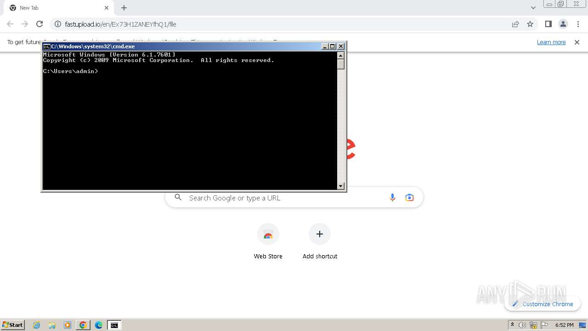The image size is (588, 331).
Task: Click the fastupload.io URL in address bar
Action: click(x=120, y=24)
